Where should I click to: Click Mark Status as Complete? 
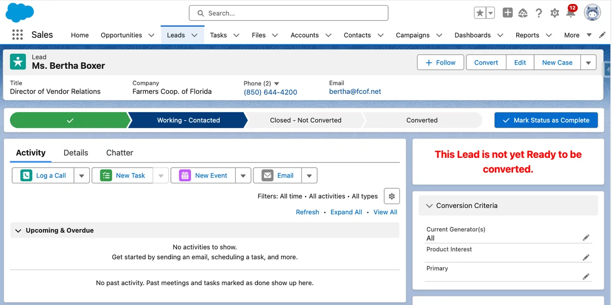(x=546, y=120)
